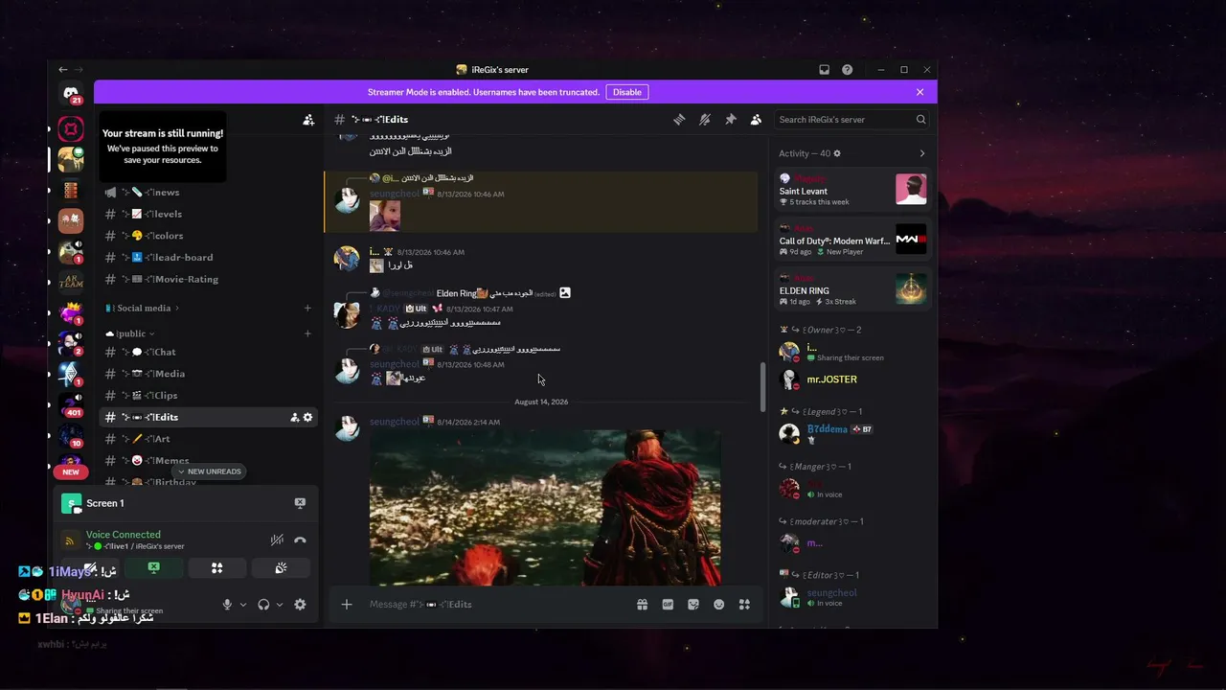Send a gift icon in message bar
Image resolution: width=1226 pixels, height=690 pixels.
642,605
